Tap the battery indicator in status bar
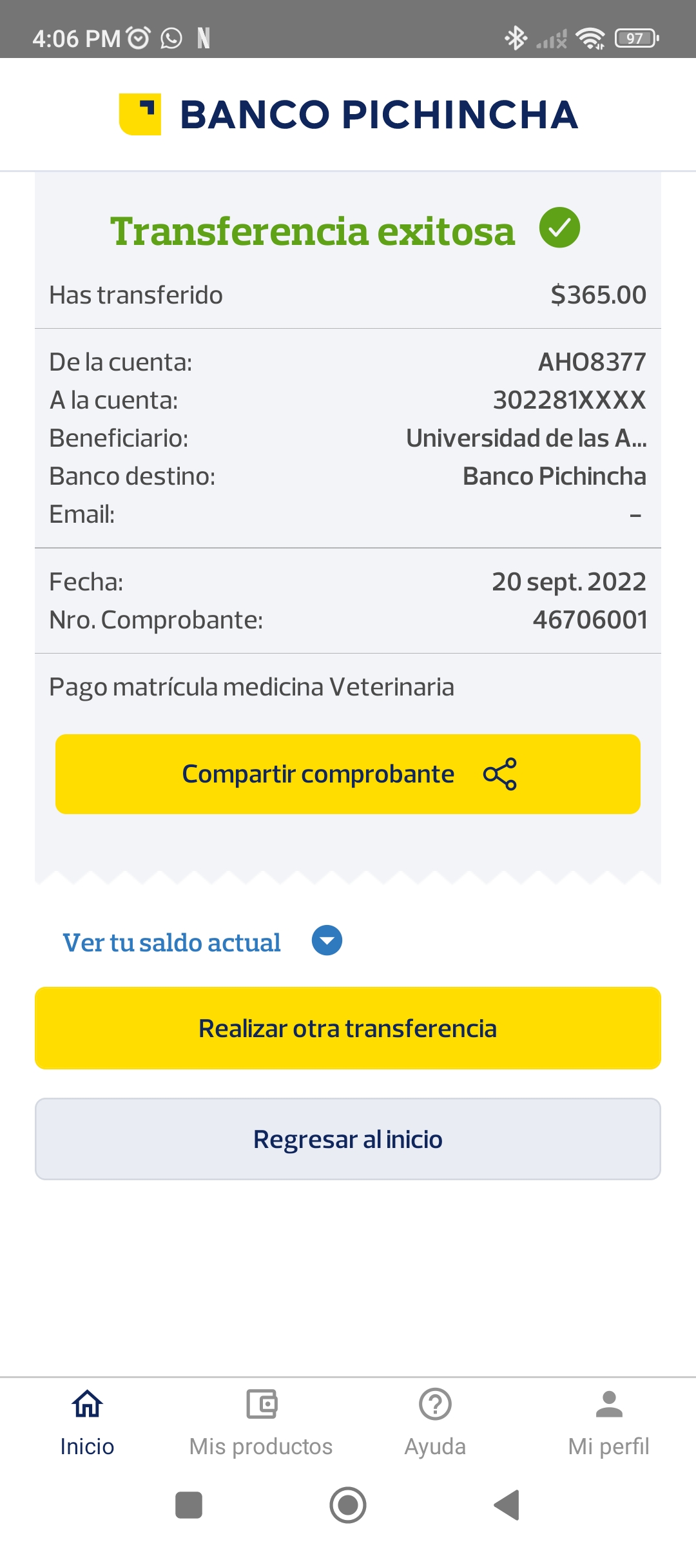Viewport: 696px width, 1547px height. pos(636,39)
